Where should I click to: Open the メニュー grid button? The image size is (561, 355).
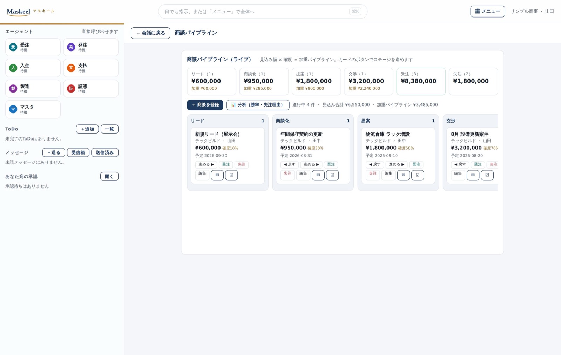point(488,12)
